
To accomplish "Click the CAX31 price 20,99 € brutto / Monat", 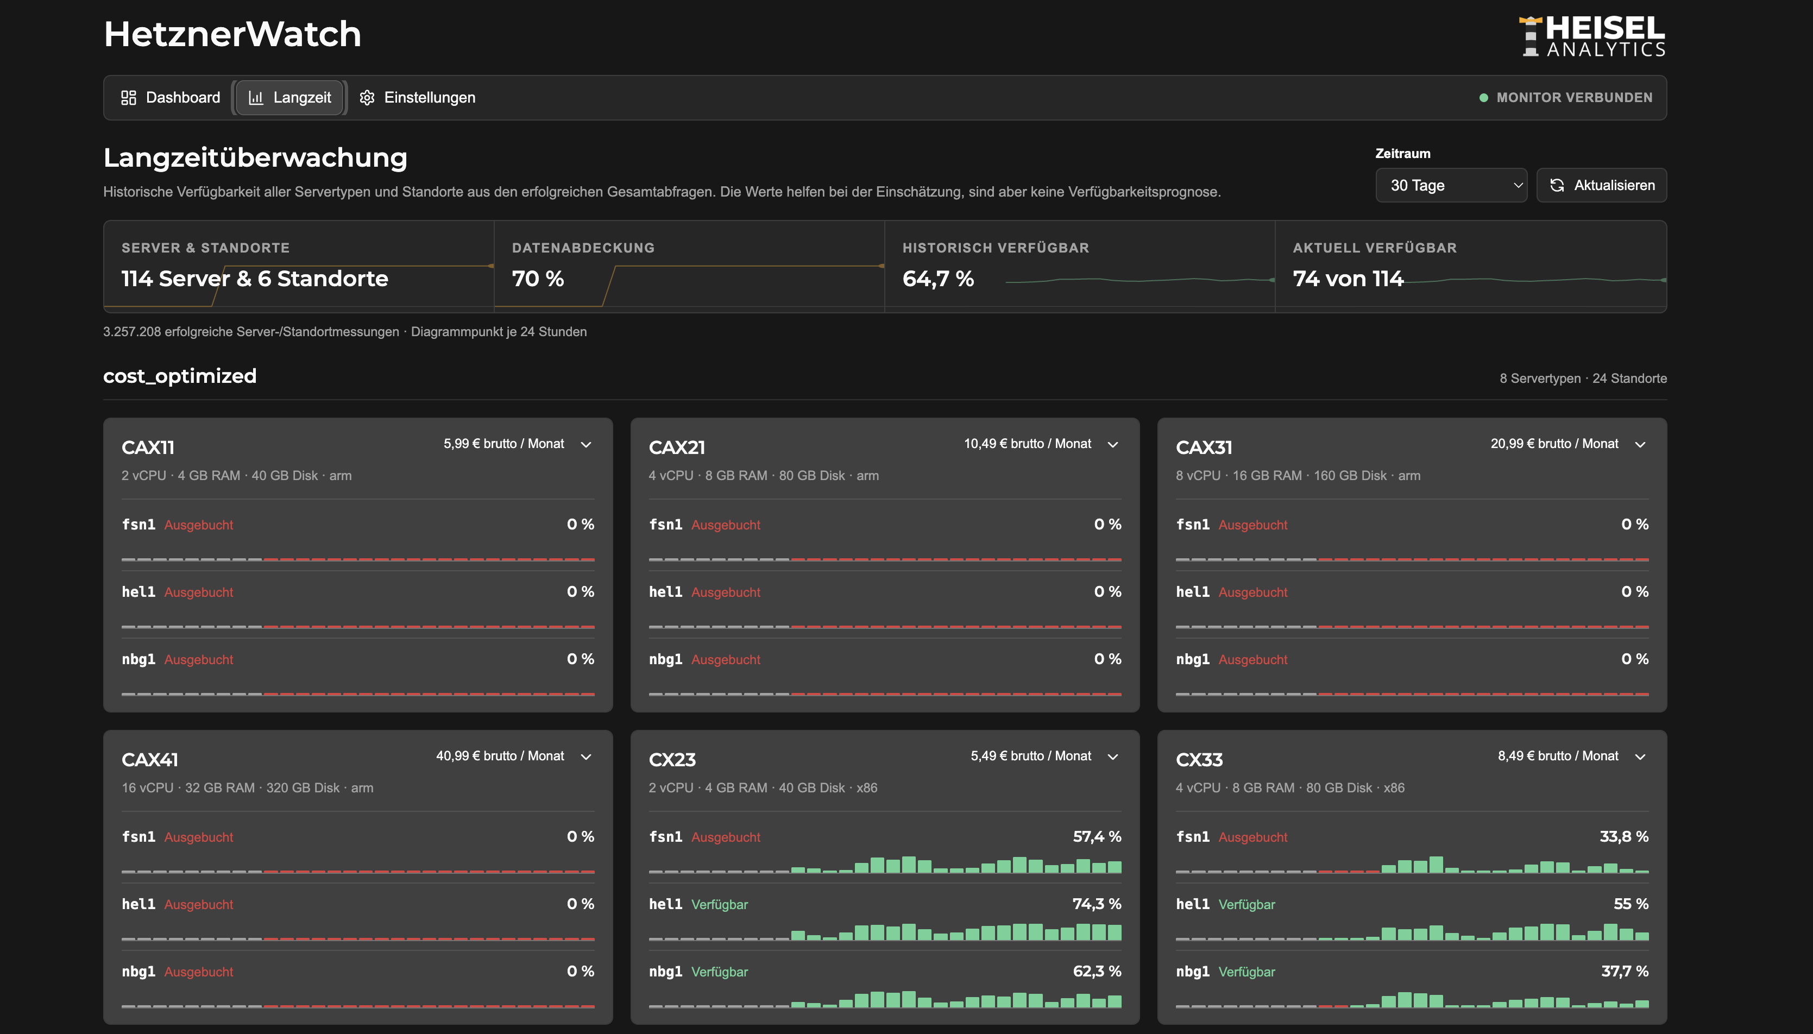I will pyautogui.click(x=1554, y=444).
